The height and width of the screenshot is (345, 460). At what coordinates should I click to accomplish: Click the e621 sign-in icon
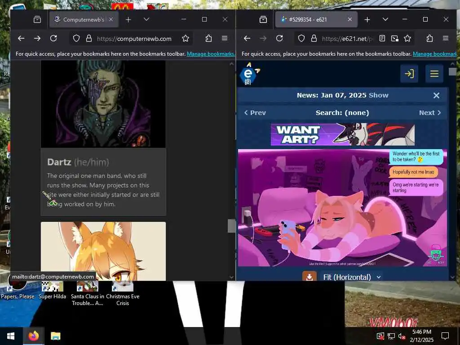click(x=409, y=74)
